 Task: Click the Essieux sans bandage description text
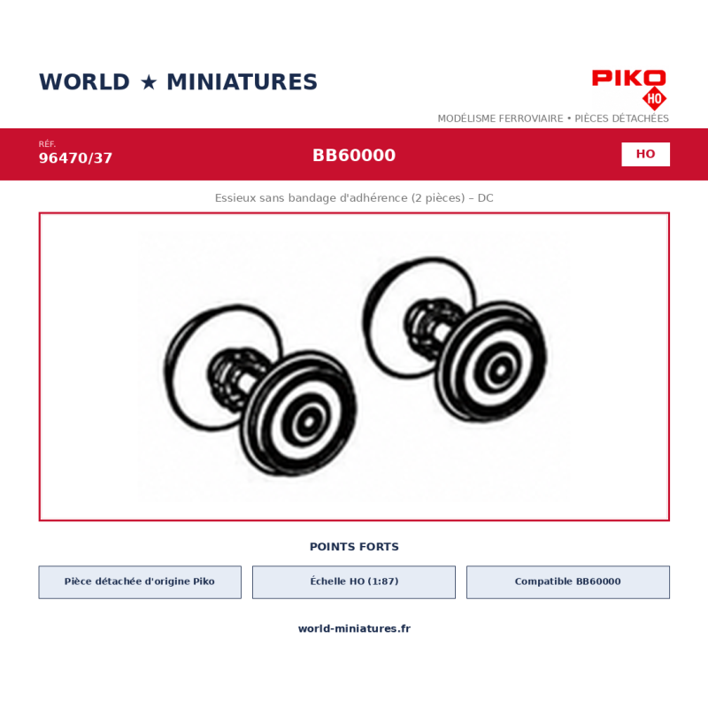click(354, 197)
